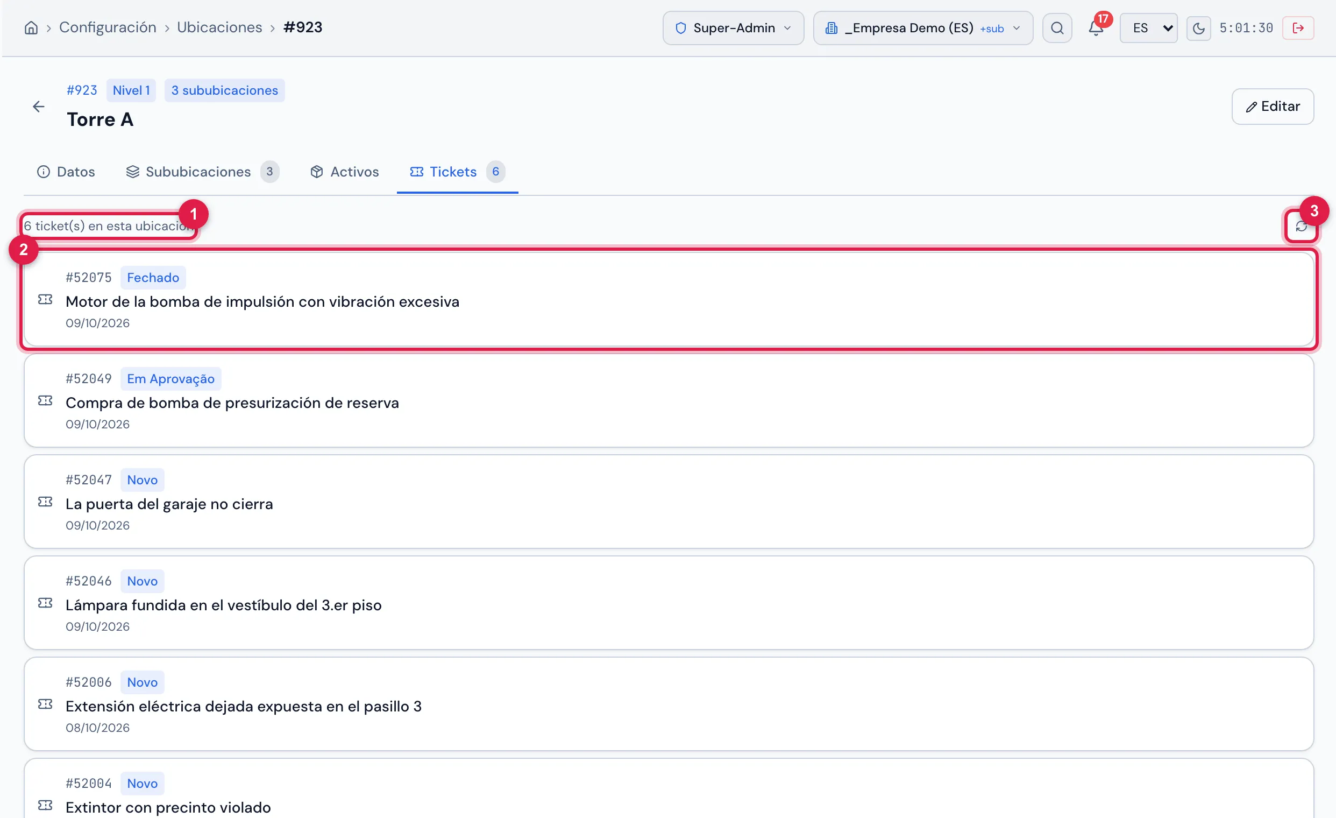Switch to the Datos tab
Screen dimensions: 1336x818
point(66,172)
